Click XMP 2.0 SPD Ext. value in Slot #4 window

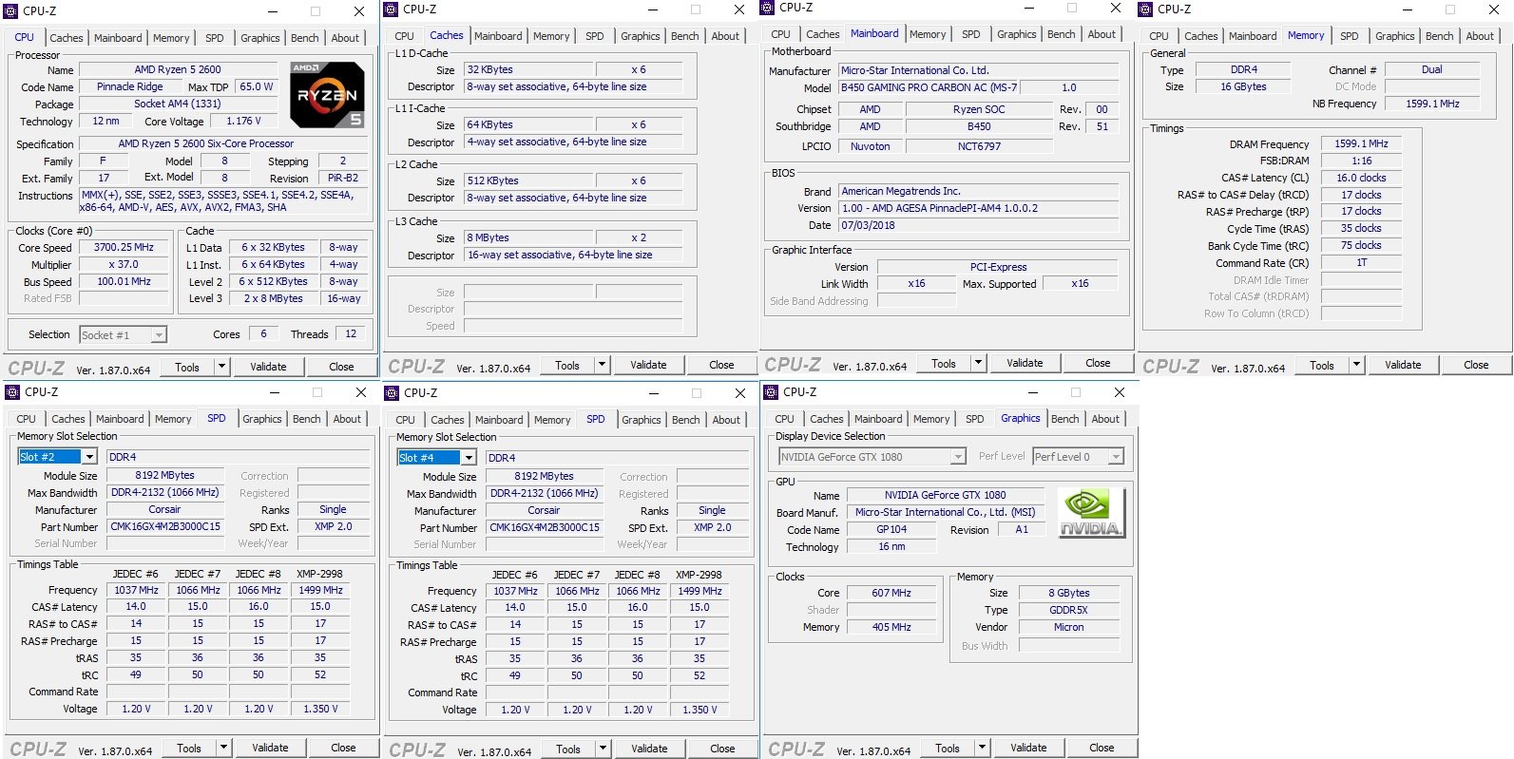712,527
